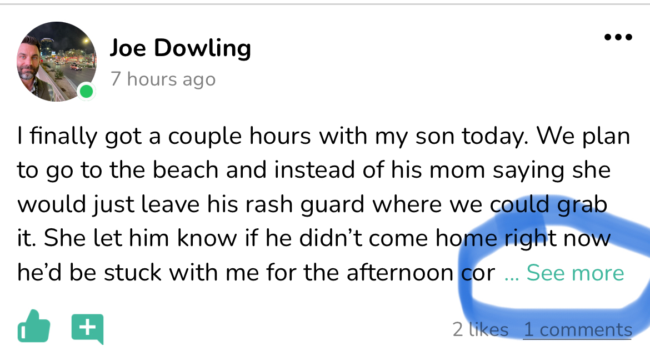Viewport: 650px width, 361px height.
Task: Visit the poster's profile via avatar photo
Action: tap(56, 61)
